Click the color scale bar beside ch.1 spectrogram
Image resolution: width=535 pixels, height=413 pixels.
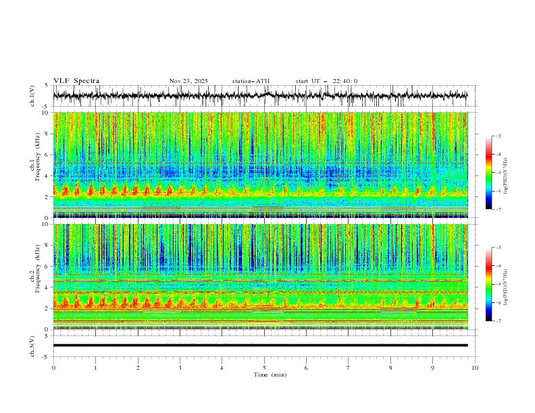tap(488, 173)
